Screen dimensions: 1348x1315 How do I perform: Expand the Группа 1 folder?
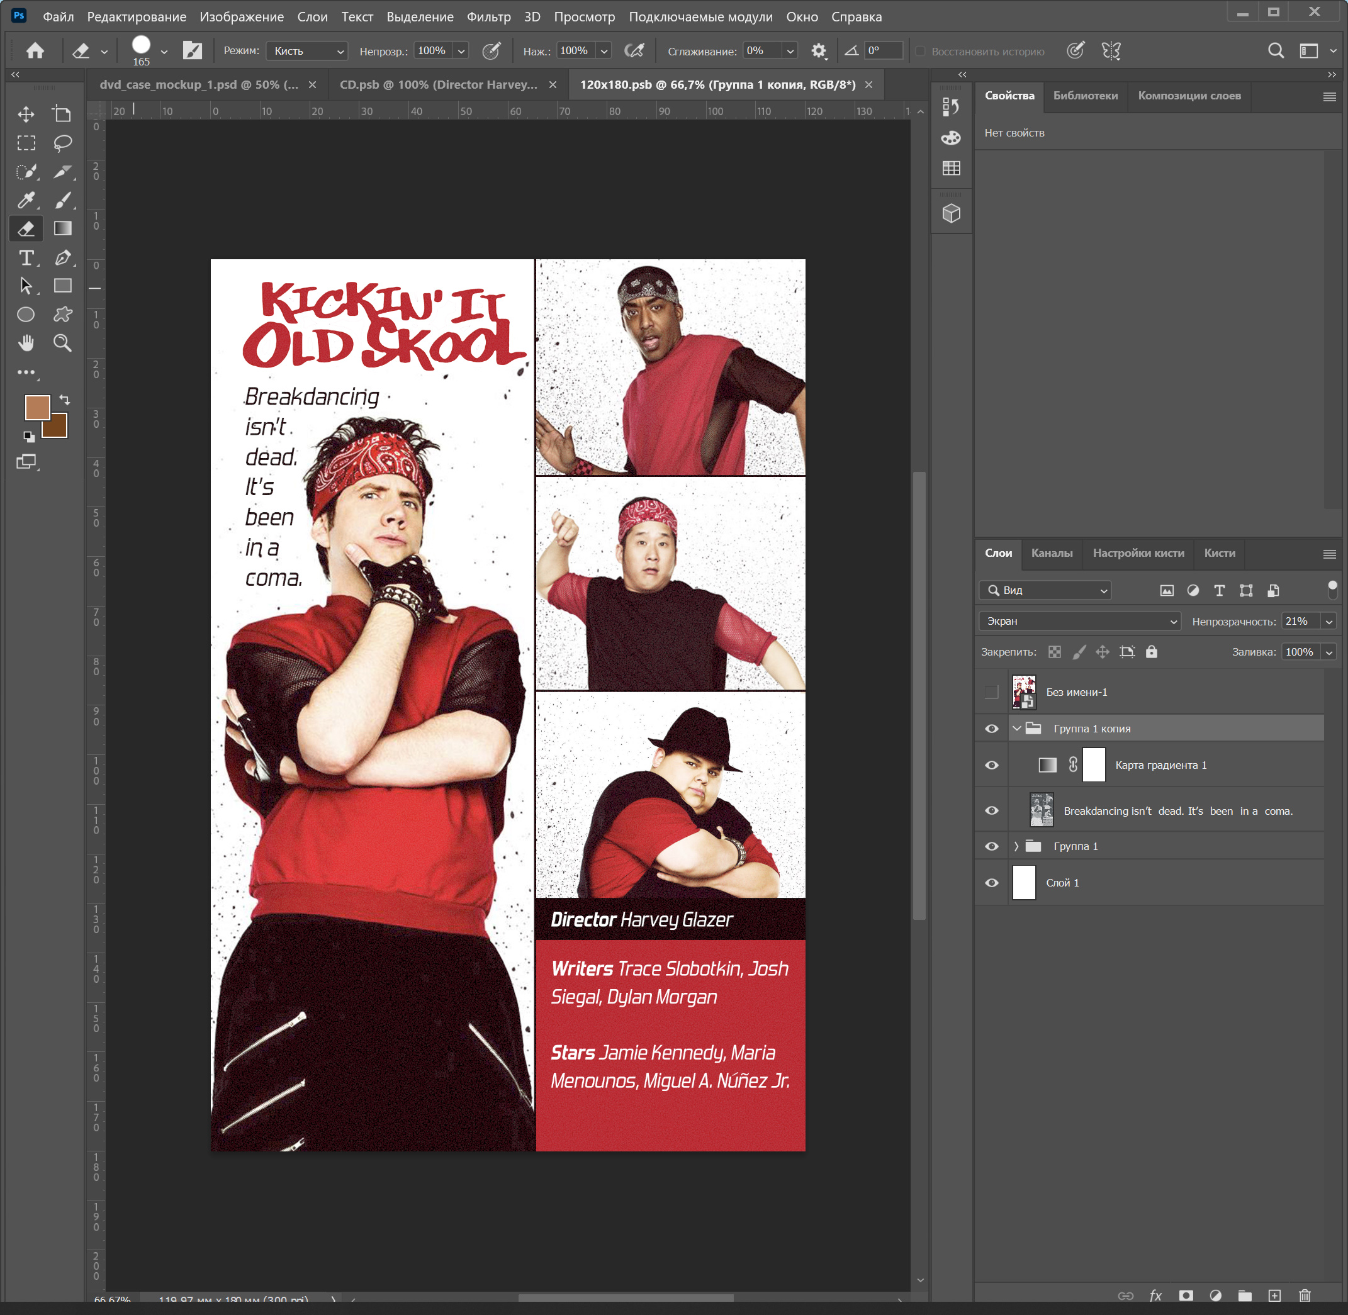pos(1016,846)
